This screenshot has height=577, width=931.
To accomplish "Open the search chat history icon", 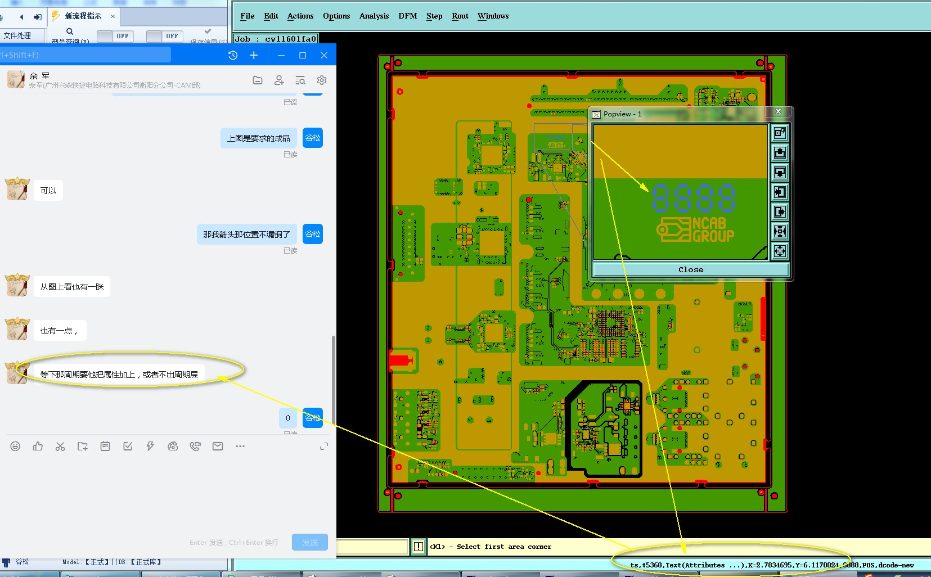I will click(300, 80).
